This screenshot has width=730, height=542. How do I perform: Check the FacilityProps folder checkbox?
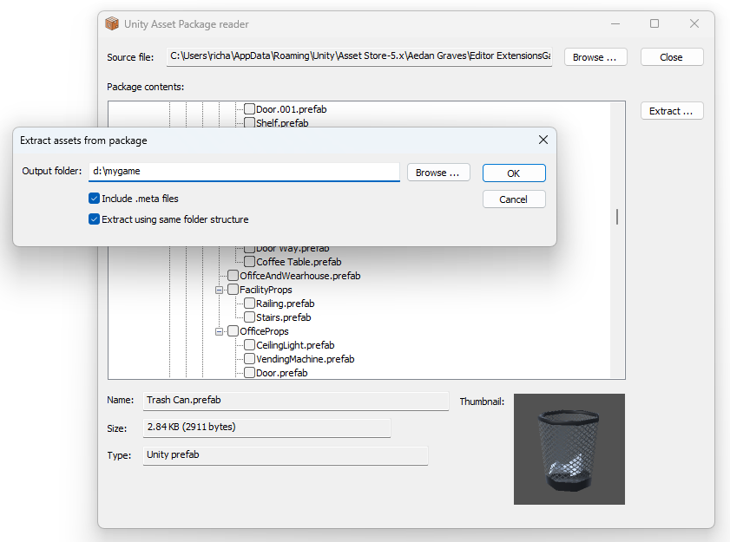click(x=233, y=290)
